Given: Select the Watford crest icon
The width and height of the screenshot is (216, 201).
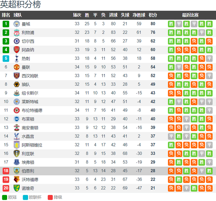Looking at the screenshot, I should tap(17, 179).
